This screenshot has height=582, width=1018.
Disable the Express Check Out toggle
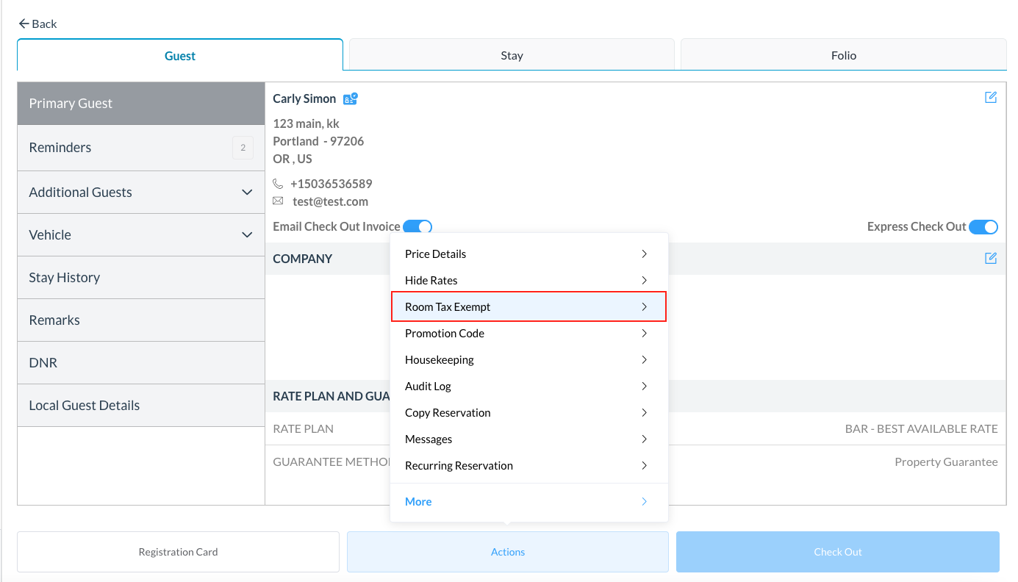coord(983,227)
